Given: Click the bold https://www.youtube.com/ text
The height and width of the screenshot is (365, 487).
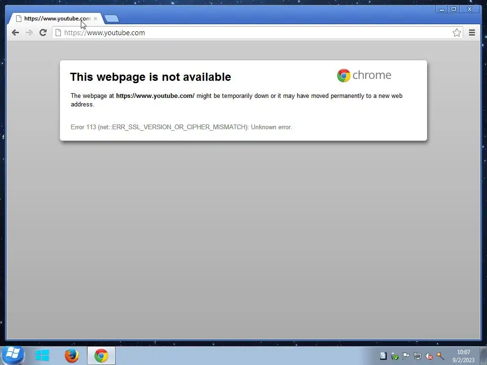Looking at the screenshot, I should (x=156, y=96).
